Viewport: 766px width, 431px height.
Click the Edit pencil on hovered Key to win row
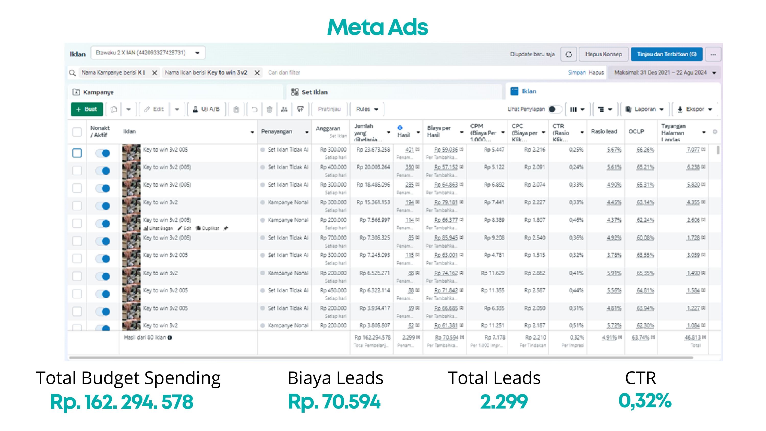pyautogui.click(x=179, y=229)
